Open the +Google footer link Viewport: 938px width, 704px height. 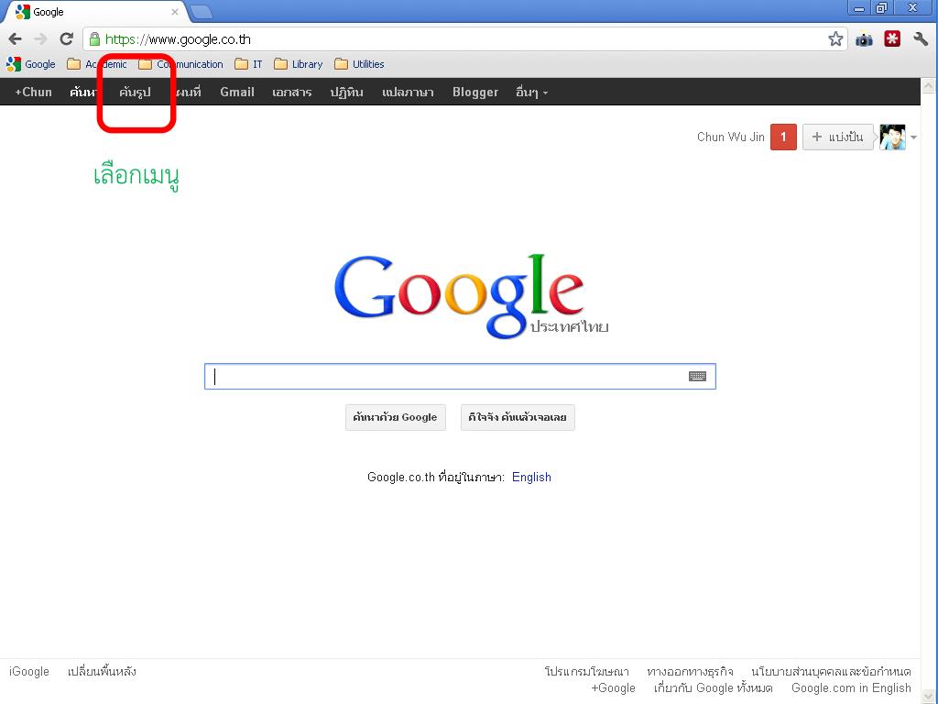pos(613,688)
